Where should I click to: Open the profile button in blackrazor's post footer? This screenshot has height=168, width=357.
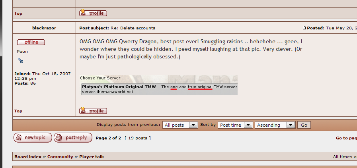pyautogui.click(x=93, y=111)
